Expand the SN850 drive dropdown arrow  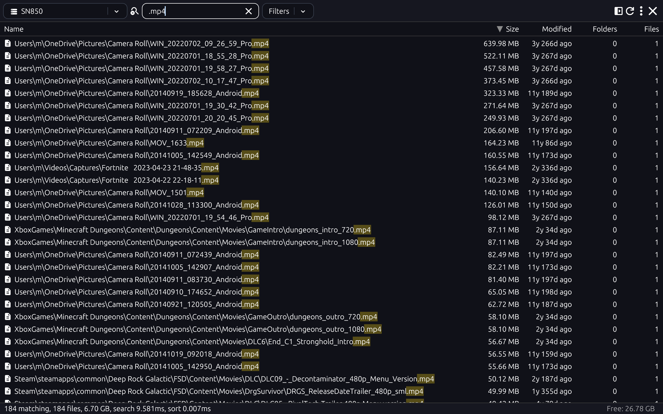click(x=117, y=11)
